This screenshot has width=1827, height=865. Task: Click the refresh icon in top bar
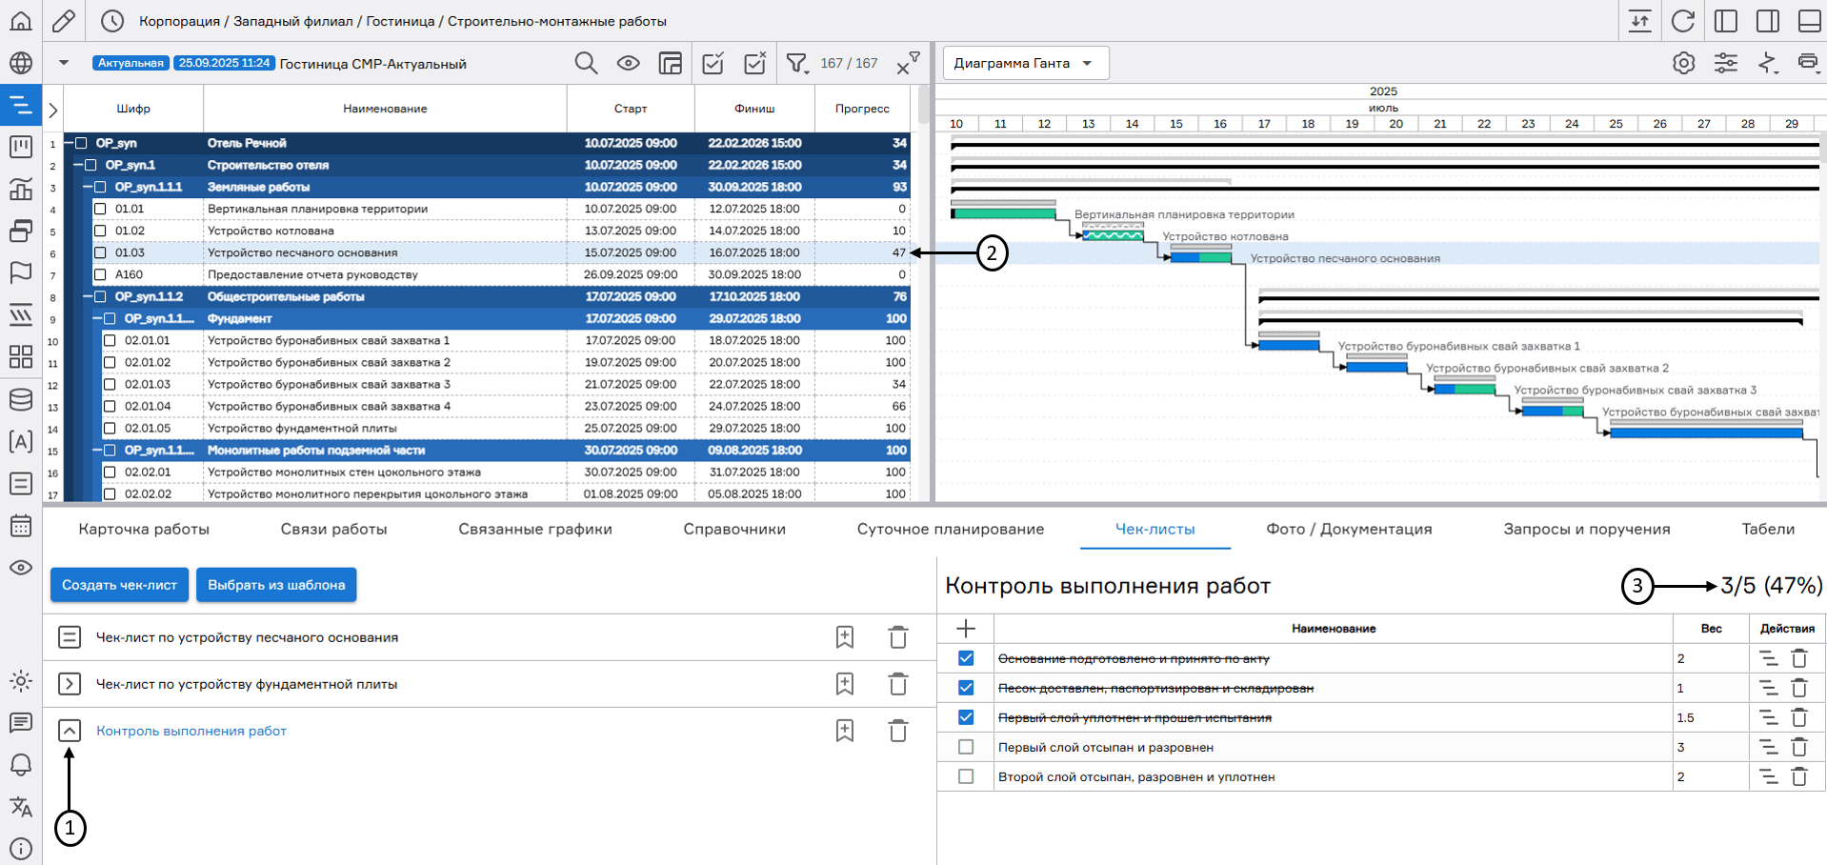point(1683,21)
